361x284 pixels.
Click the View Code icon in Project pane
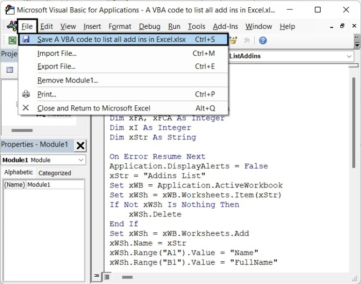tap(9, 70)
